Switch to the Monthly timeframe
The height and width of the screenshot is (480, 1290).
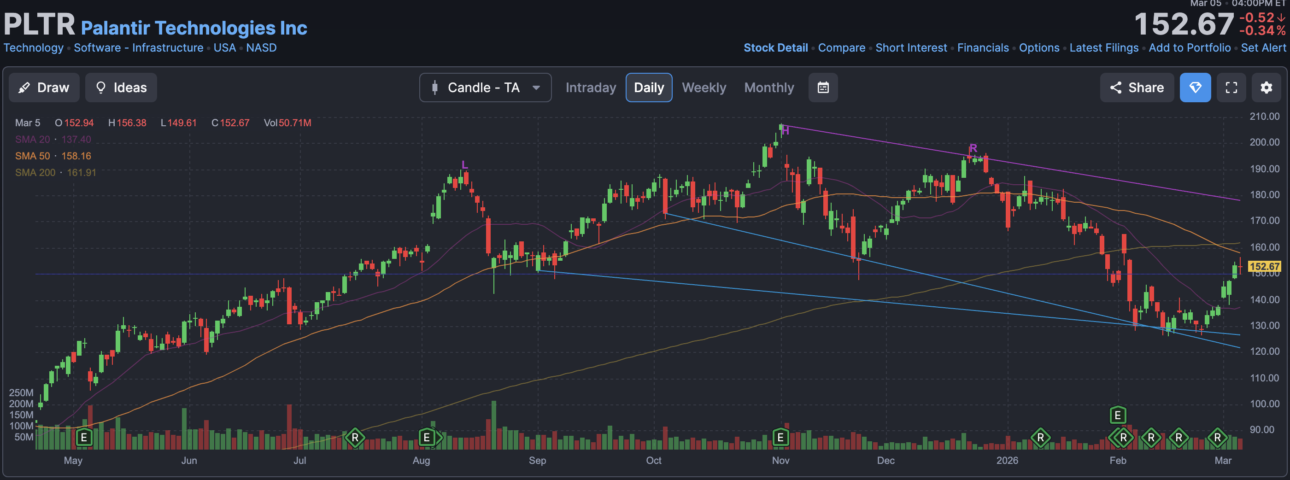[769, 88]
